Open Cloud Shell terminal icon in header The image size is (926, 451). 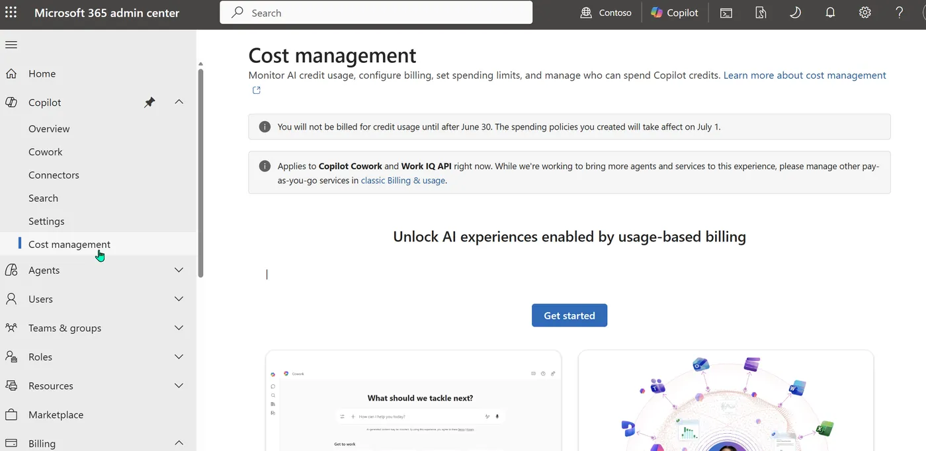point(726,13)
